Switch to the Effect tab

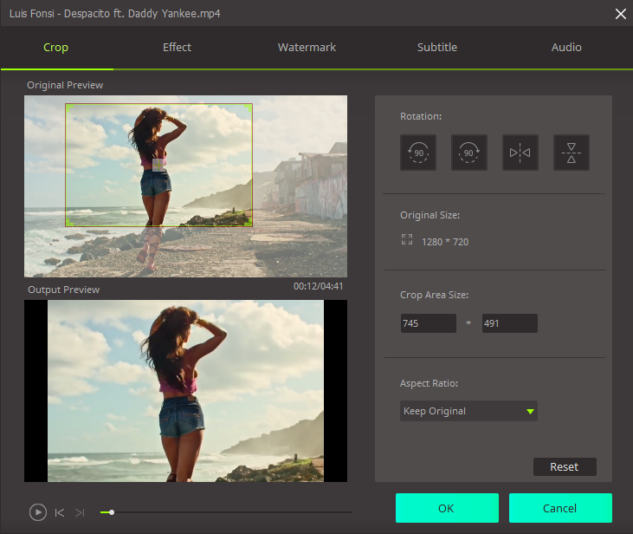[177, 48]
